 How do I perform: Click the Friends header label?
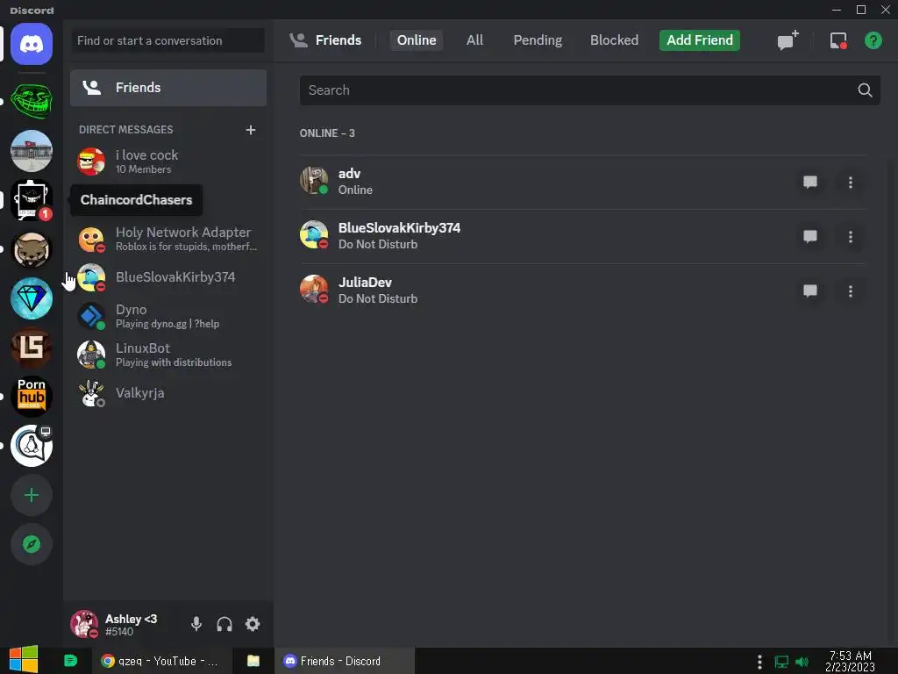(x=338, y=40)
